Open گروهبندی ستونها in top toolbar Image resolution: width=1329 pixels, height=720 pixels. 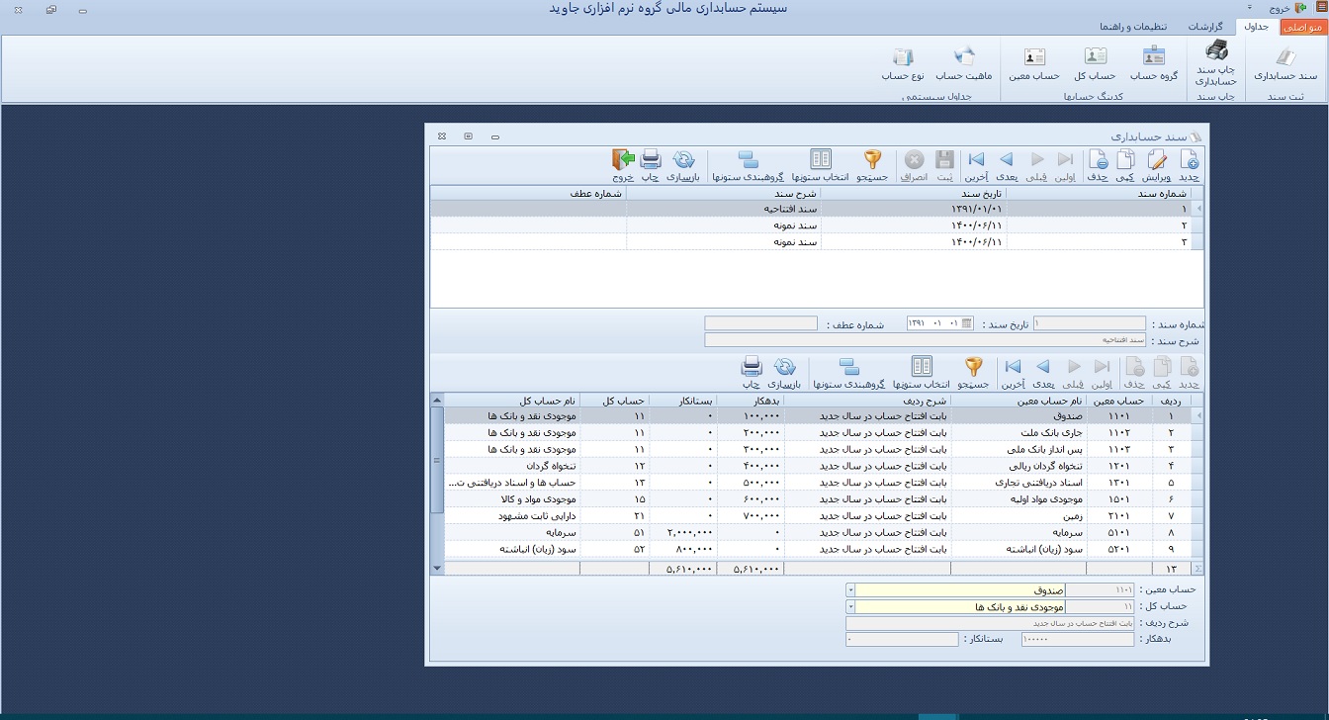coord(748,166)
